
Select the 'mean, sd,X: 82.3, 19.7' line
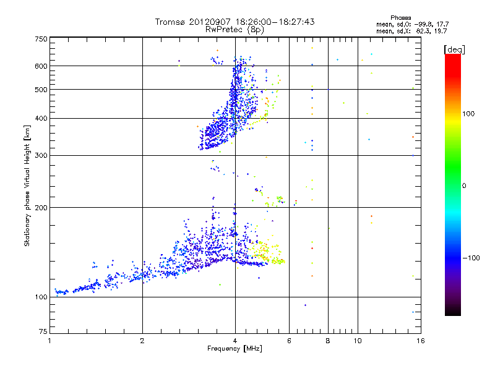click(411, 31)
